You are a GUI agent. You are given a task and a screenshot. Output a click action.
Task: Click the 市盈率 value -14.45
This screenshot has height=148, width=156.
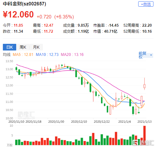point(113,25)
